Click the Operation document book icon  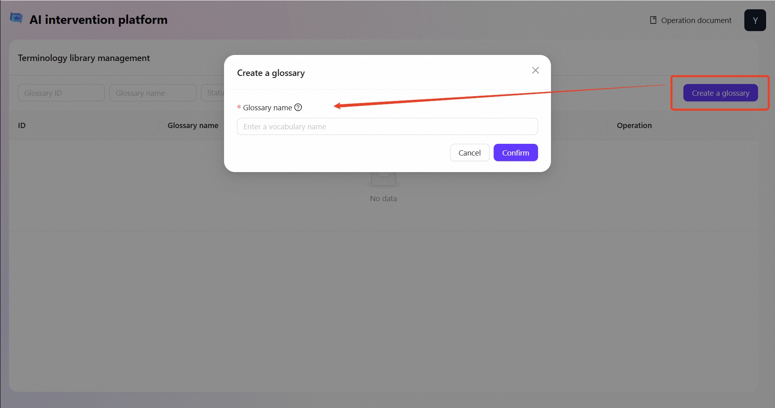point(653,20)
